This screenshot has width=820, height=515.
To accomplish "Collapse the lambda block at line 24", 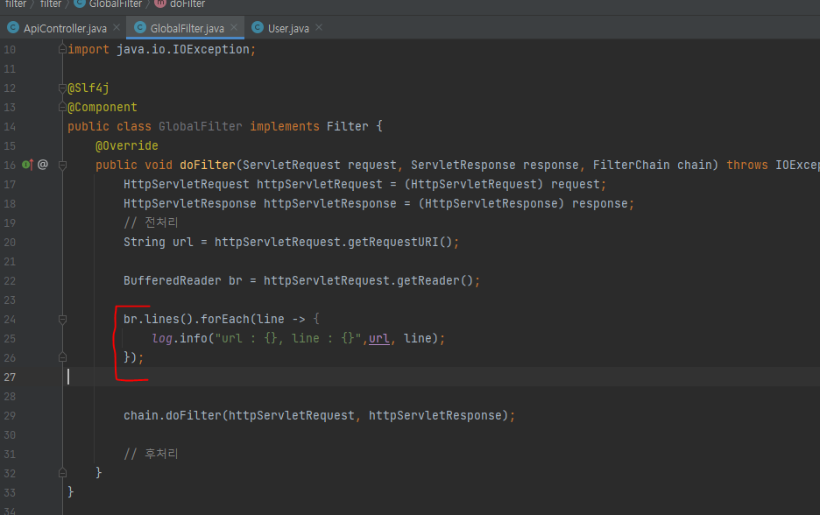I will pos(62,319).
